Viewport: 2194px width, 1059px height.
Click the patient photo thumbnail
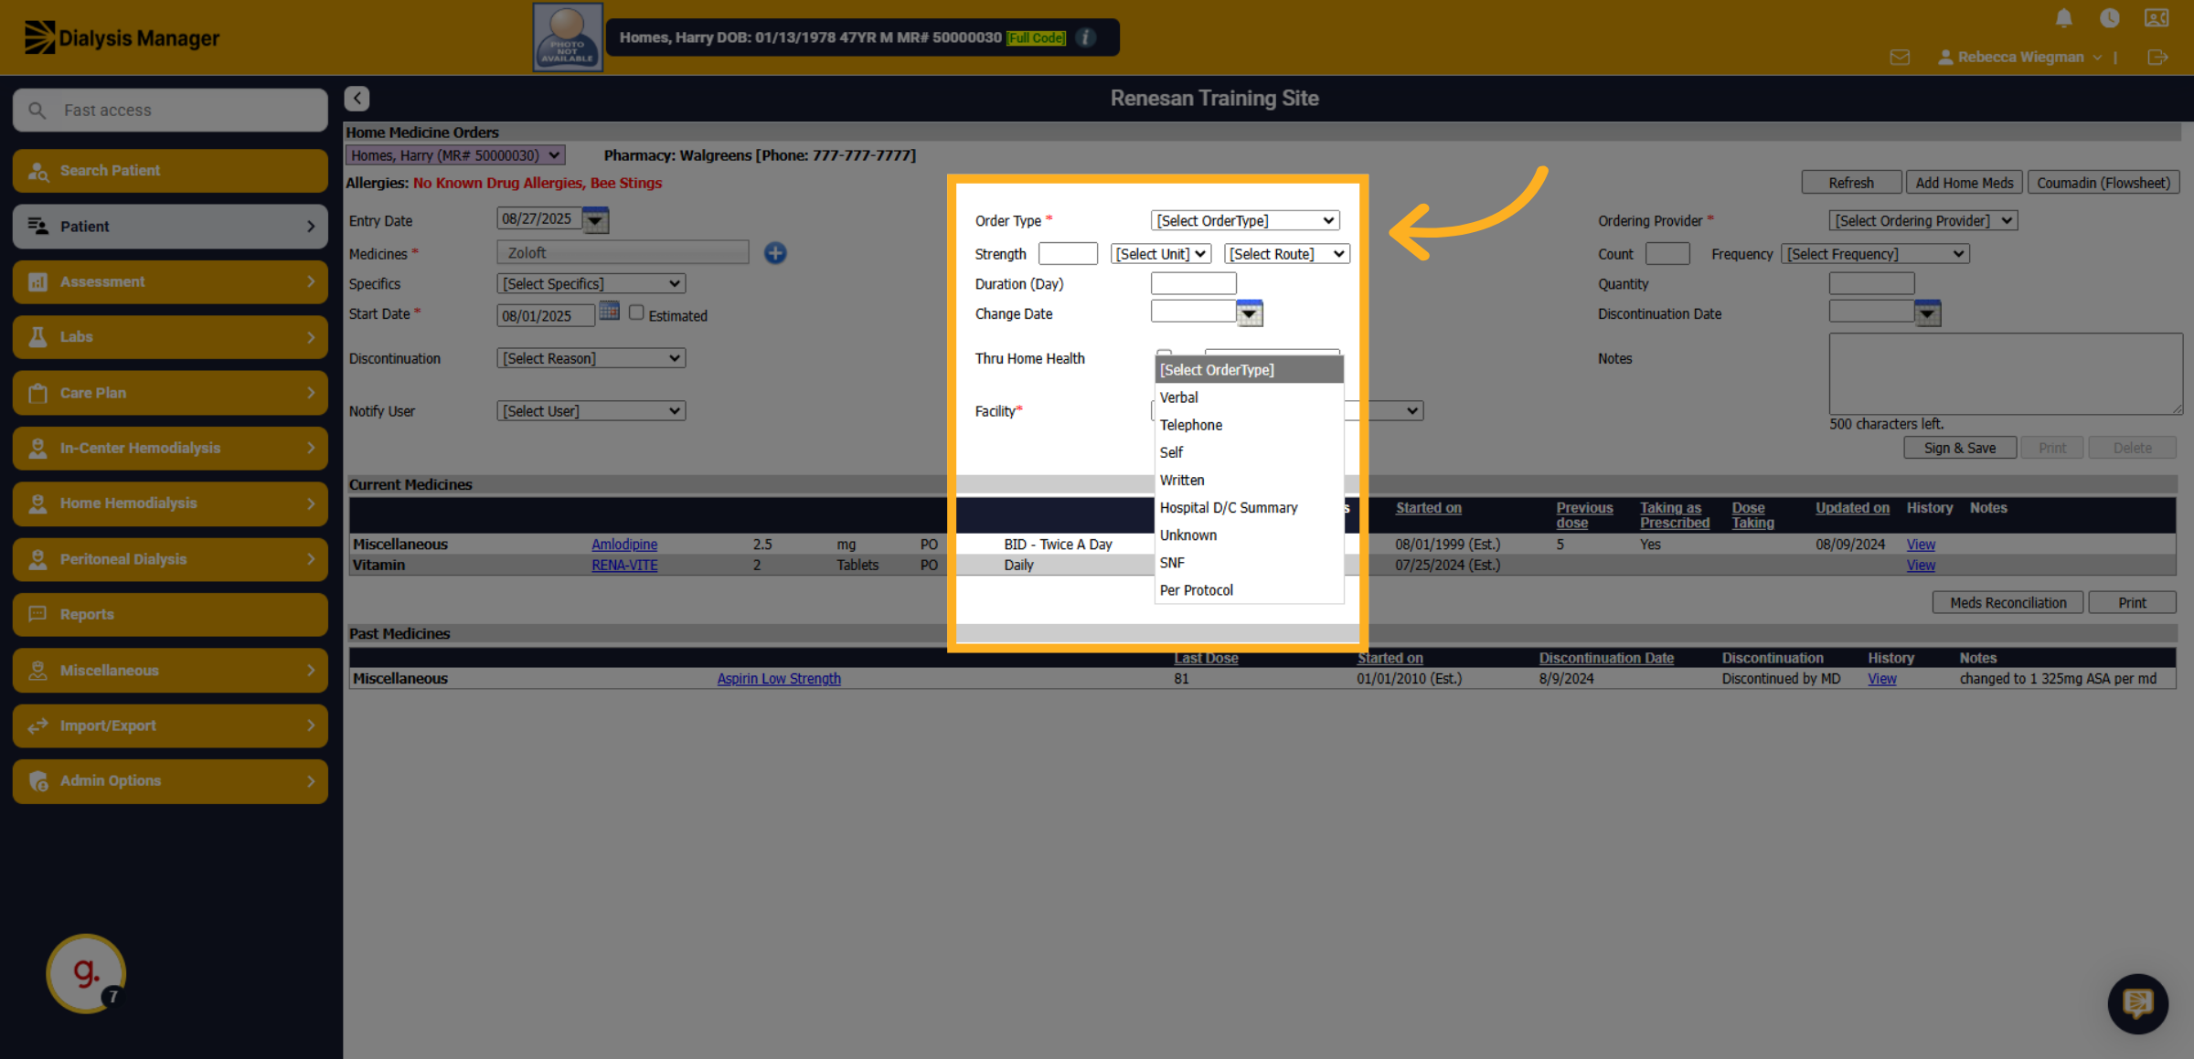tap(568, 37)
